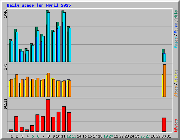Select the cyan Pages bar for day 8
Image resolution: width=180 pixels, height=140 pixels.
click(49, 37)
